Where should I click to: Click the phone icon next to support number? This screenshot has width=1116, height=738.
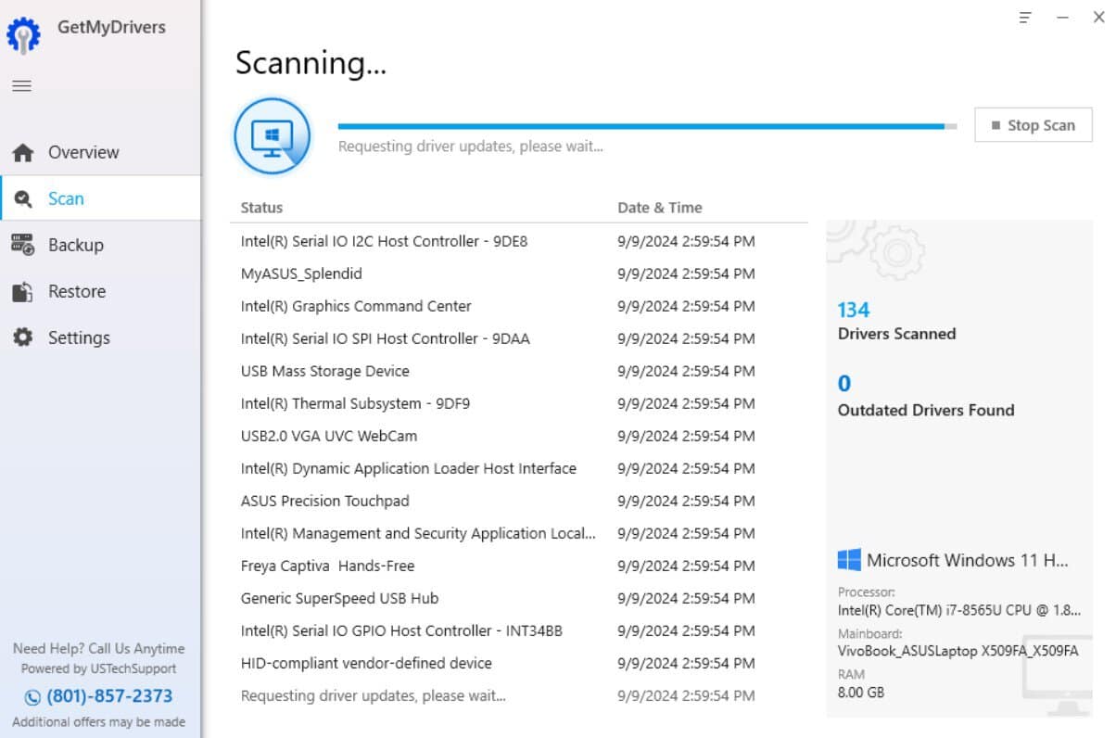(32, 697)
